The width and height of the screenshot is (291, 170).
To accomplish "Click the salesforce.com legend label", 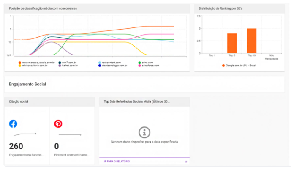I will (x=150, y=66).
